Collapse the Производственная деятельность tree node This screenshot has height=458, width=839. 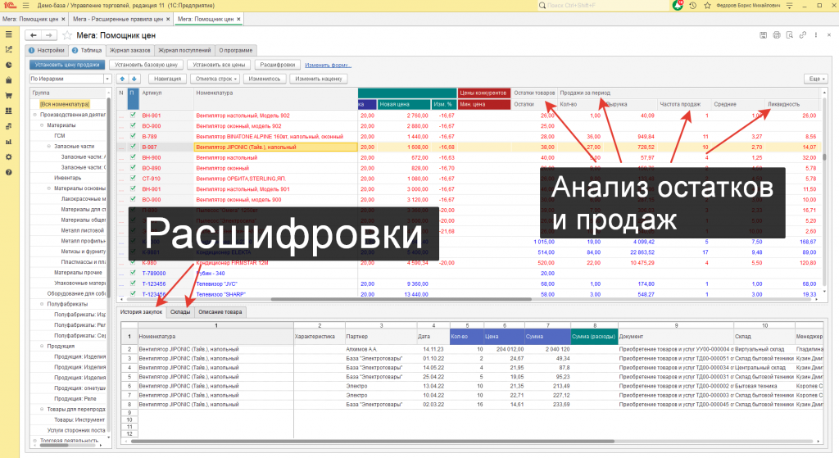click(x=35, y=115)
